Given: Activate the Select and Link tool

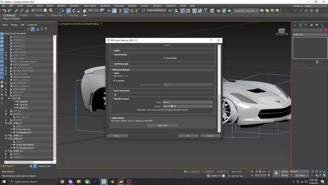Looking at the screenshot, I should 16,11.
